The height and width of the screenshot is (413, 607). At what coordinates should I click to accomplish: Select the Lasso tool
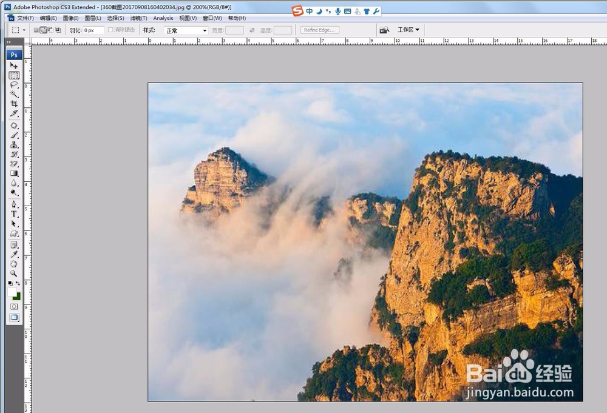[14, 85]
